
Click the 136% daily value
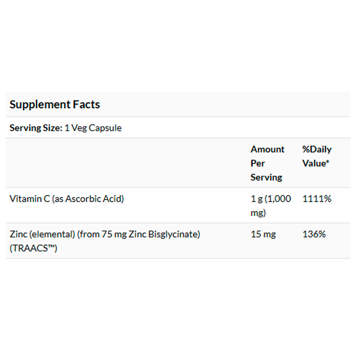pyautogui.click(x=314, y=234)
